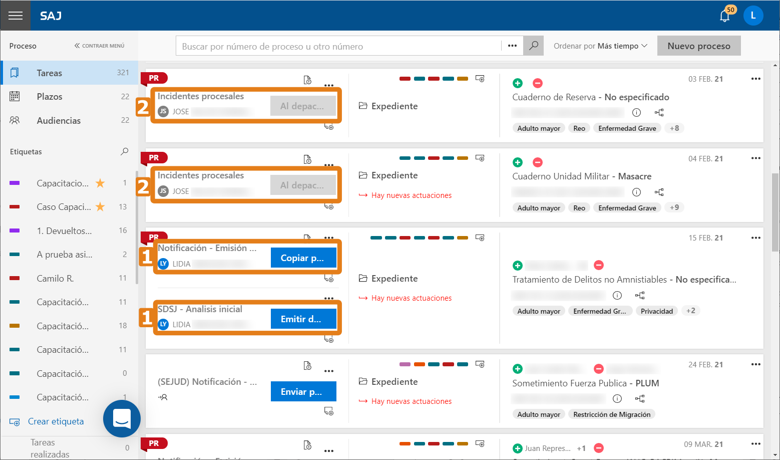This screenshot has height=460, width=780.
Task: Open the chat support bubble
Action: (x=122, y=418)
